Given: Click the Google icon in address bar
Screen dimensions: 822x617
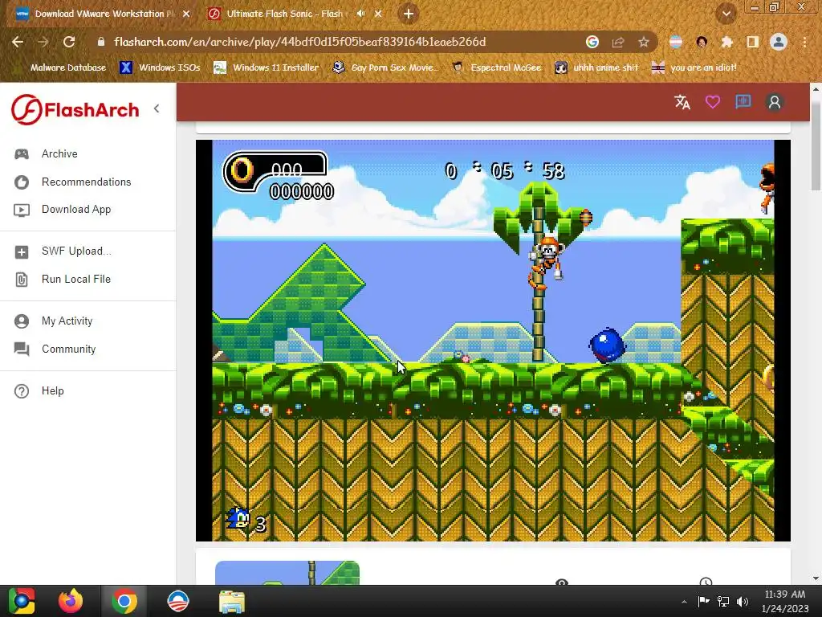Looking at the screenshot, I should pyautogui.click(x=592, y=42).
